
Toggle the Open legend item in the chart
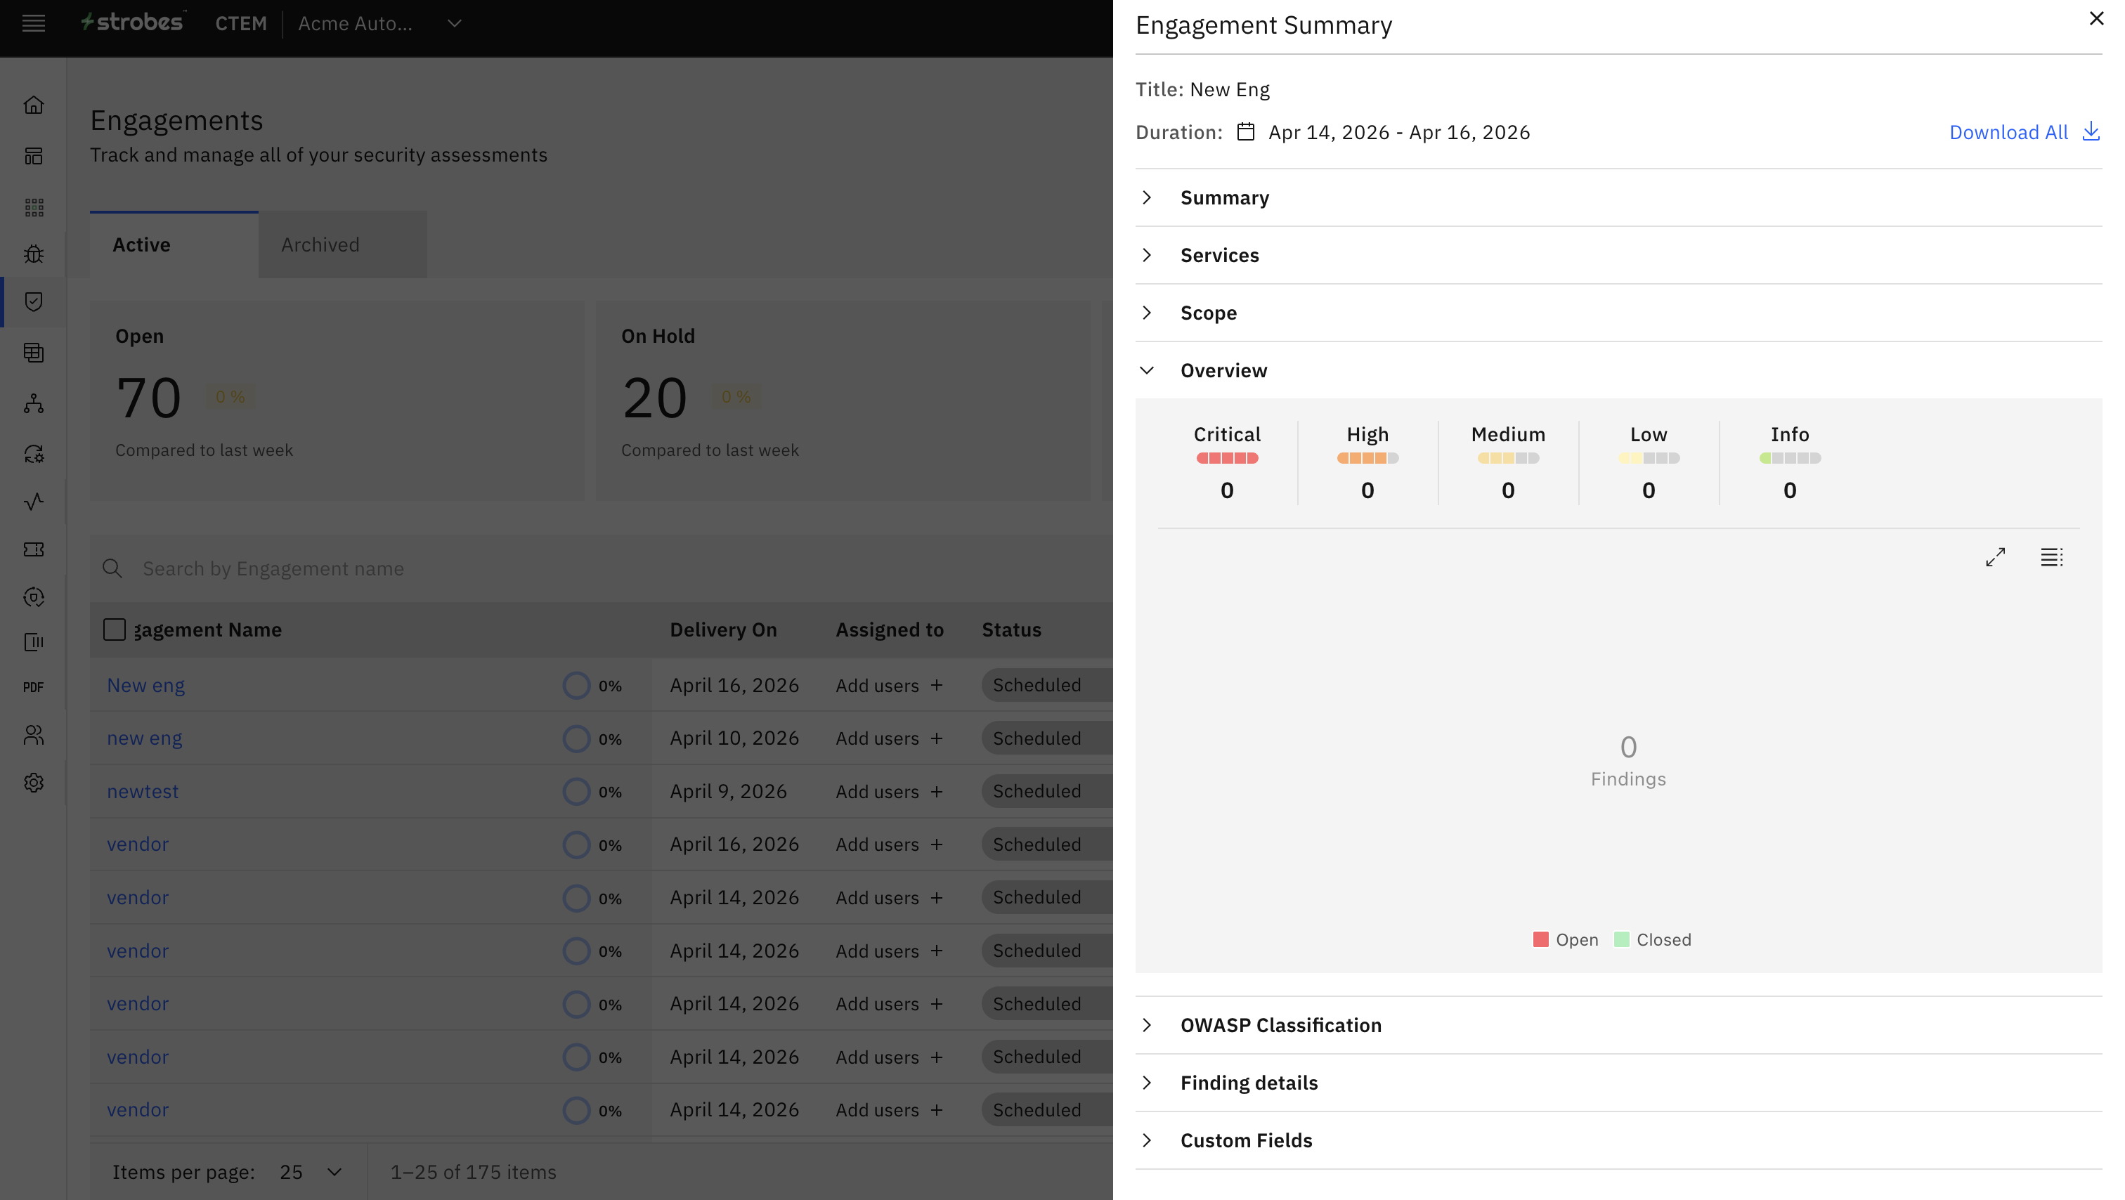(x=1565, y=939)
